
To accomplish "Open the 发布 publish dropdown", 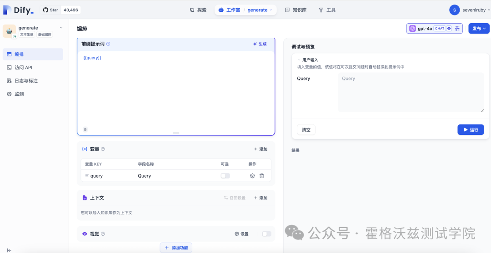I will [x=479, y=29].
